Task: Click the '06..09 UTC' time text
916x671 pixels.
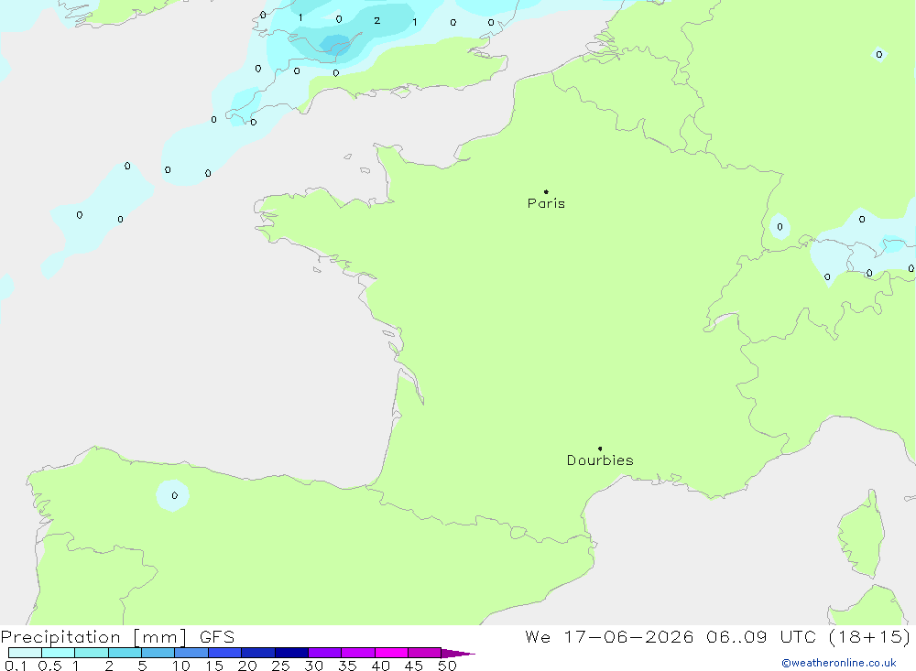Action: [760, 636]
